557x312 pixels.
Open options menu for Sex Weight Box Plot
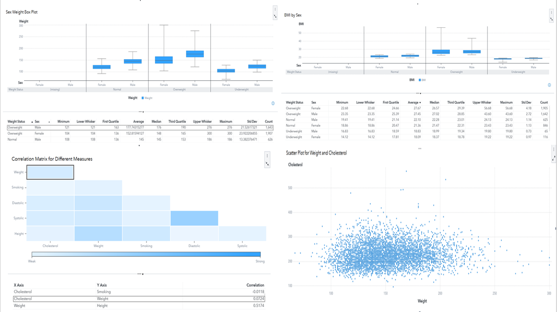[x=275, y=9]
